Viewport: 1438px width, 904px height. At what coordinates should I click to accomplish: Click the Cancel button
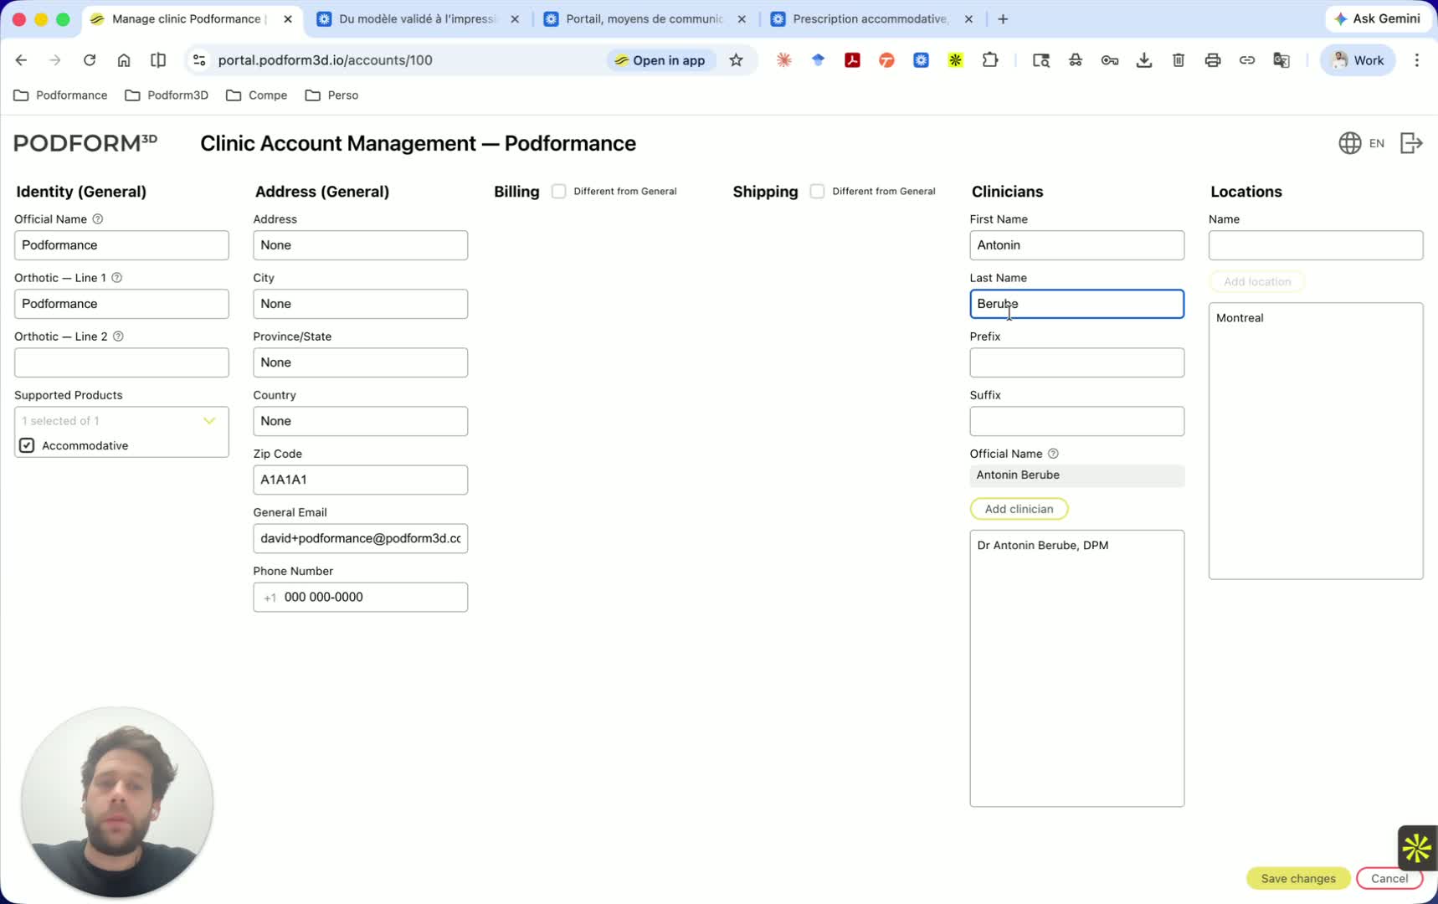1389,878
